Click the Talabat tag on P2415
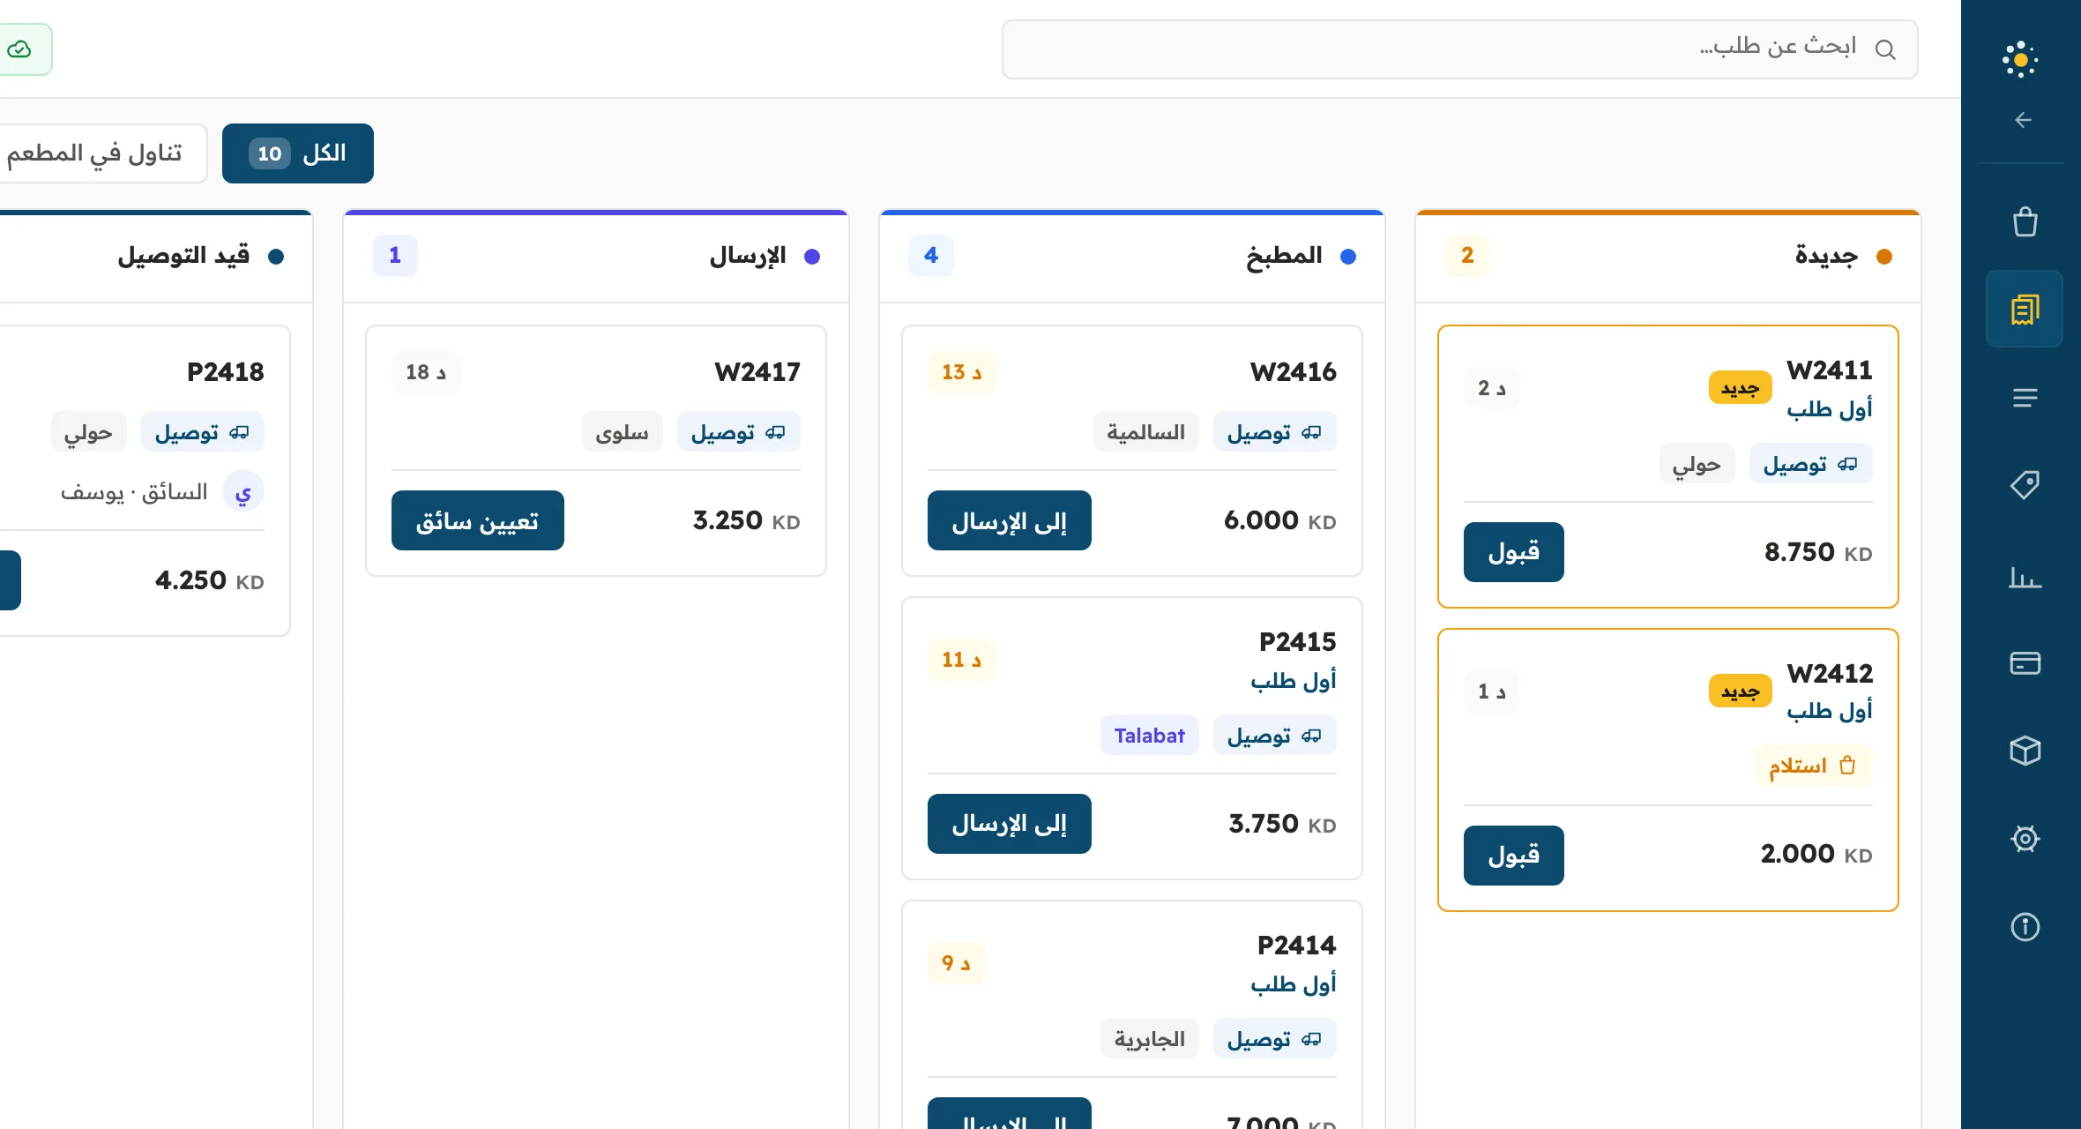The image size is (2081, 1129). click(x=1149, y=736)
